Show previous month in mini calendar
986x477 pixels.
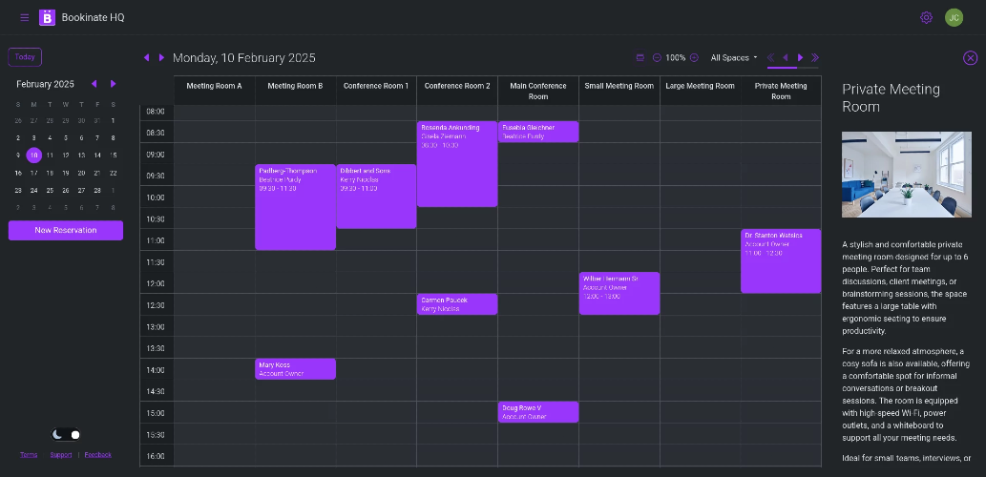pos(94,84)
